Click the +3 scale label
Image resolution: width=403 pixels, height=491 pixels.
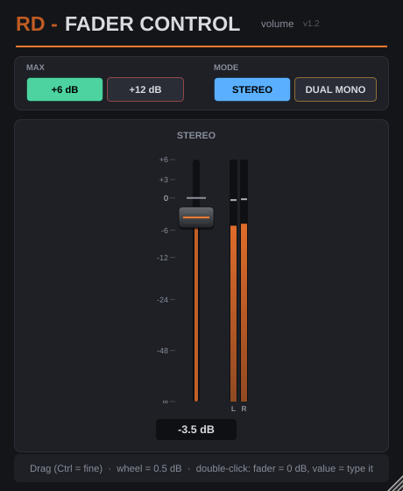click(164, 180)
